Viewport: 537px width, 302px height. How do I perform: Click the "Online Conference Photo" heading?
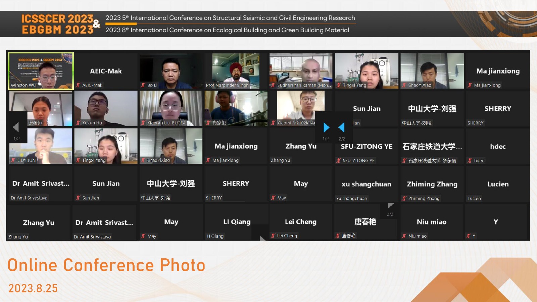(106, 265)
